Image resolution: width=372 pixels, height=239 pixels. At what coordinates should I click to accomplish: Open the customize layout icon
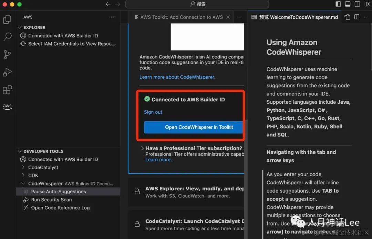click(x=367, y=4)
